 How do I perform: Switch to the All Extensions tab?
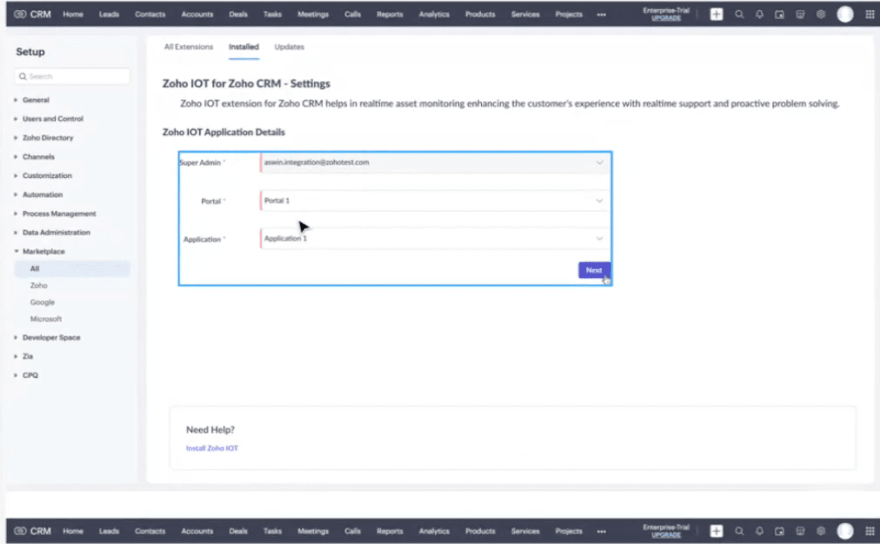coord(189,47)
